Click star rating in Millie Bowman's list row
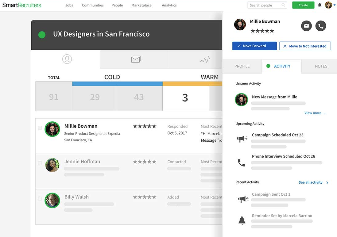This screenshot has width=337, height=237. [x=145, y=126]
